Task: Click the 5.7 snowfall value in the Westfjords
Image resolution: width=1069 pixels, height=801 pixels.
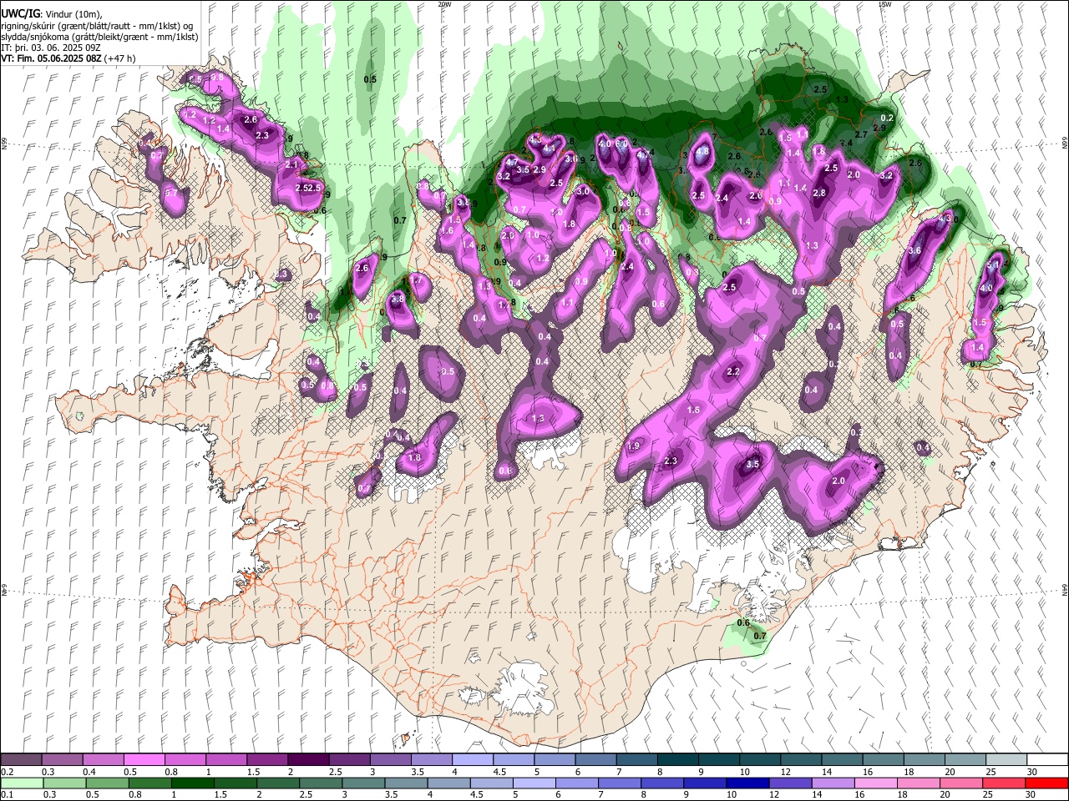Action: tap(172, 193)
